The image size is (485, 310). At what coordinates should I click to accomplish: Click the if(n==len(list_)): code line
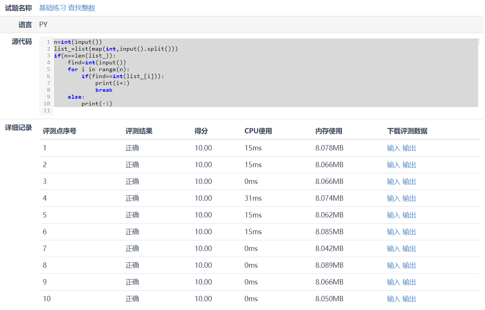tap(85, 56)
